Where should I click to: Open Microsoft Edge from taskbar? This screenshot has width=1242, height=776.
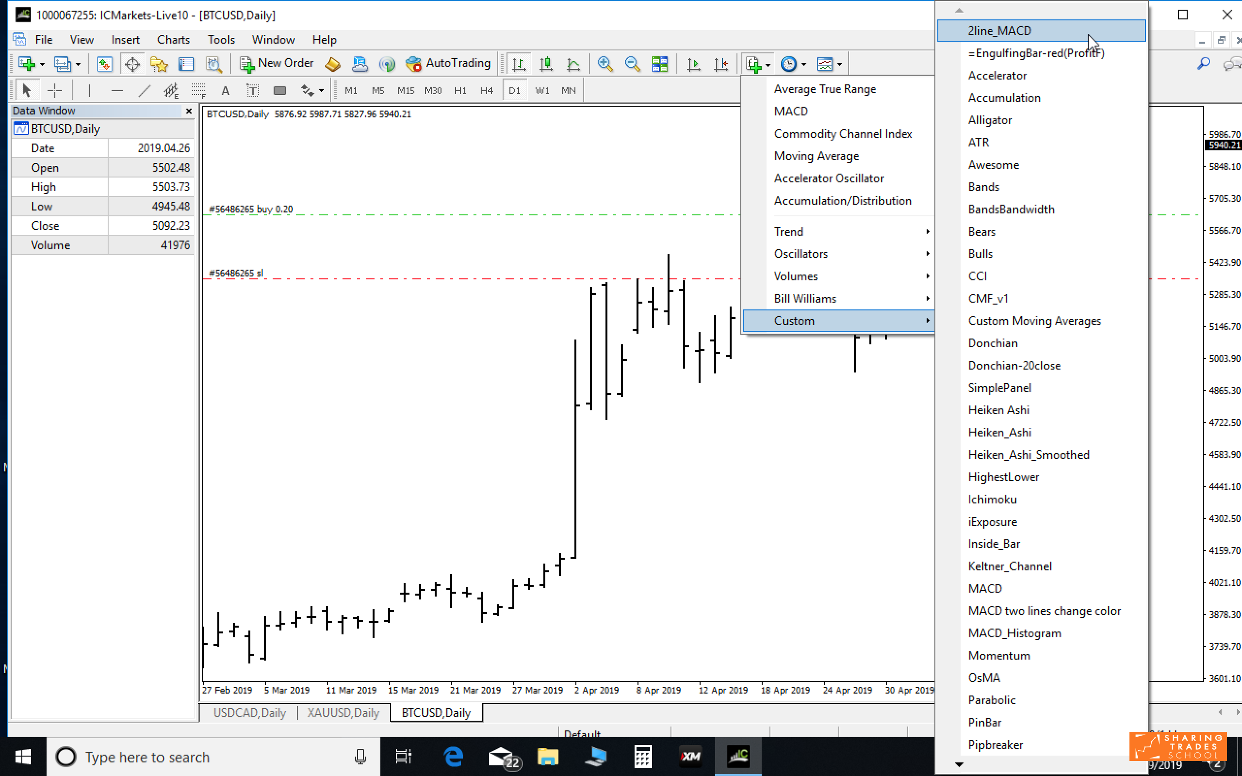(x=453, y=757)
